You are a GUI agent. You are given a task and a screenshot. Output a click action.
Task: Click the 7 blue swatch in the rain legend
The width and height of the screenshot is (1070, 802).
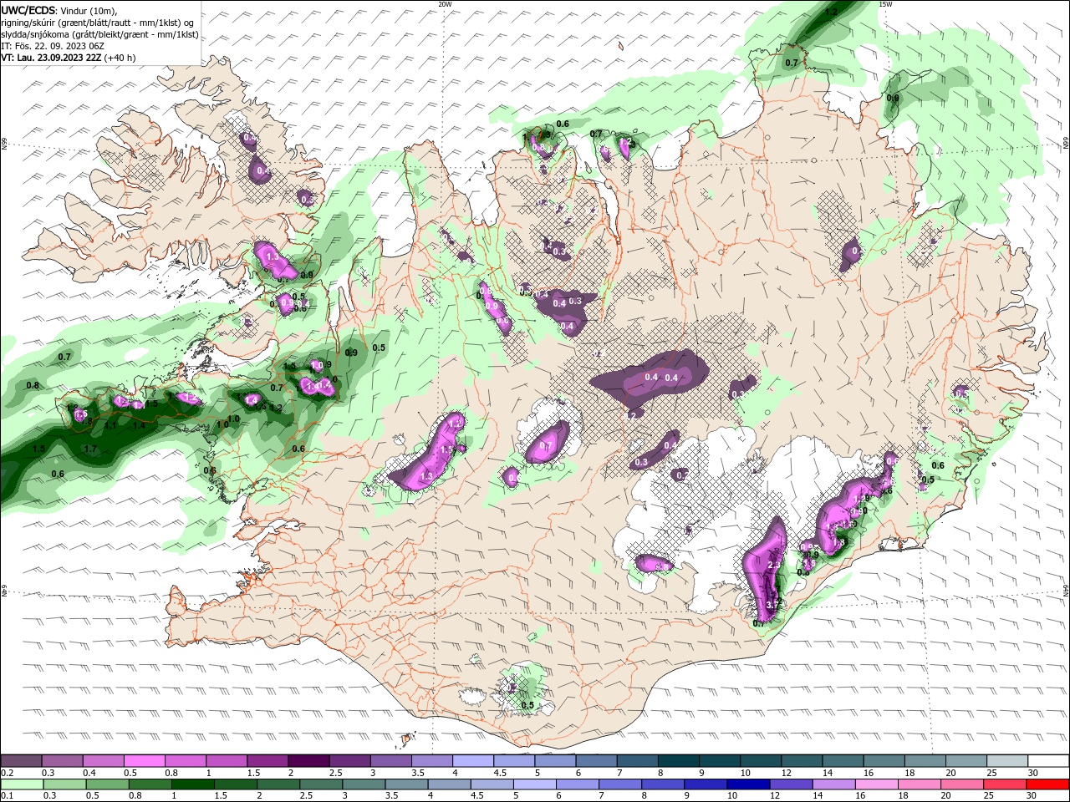pyautogui.click(x=619, y=784)
